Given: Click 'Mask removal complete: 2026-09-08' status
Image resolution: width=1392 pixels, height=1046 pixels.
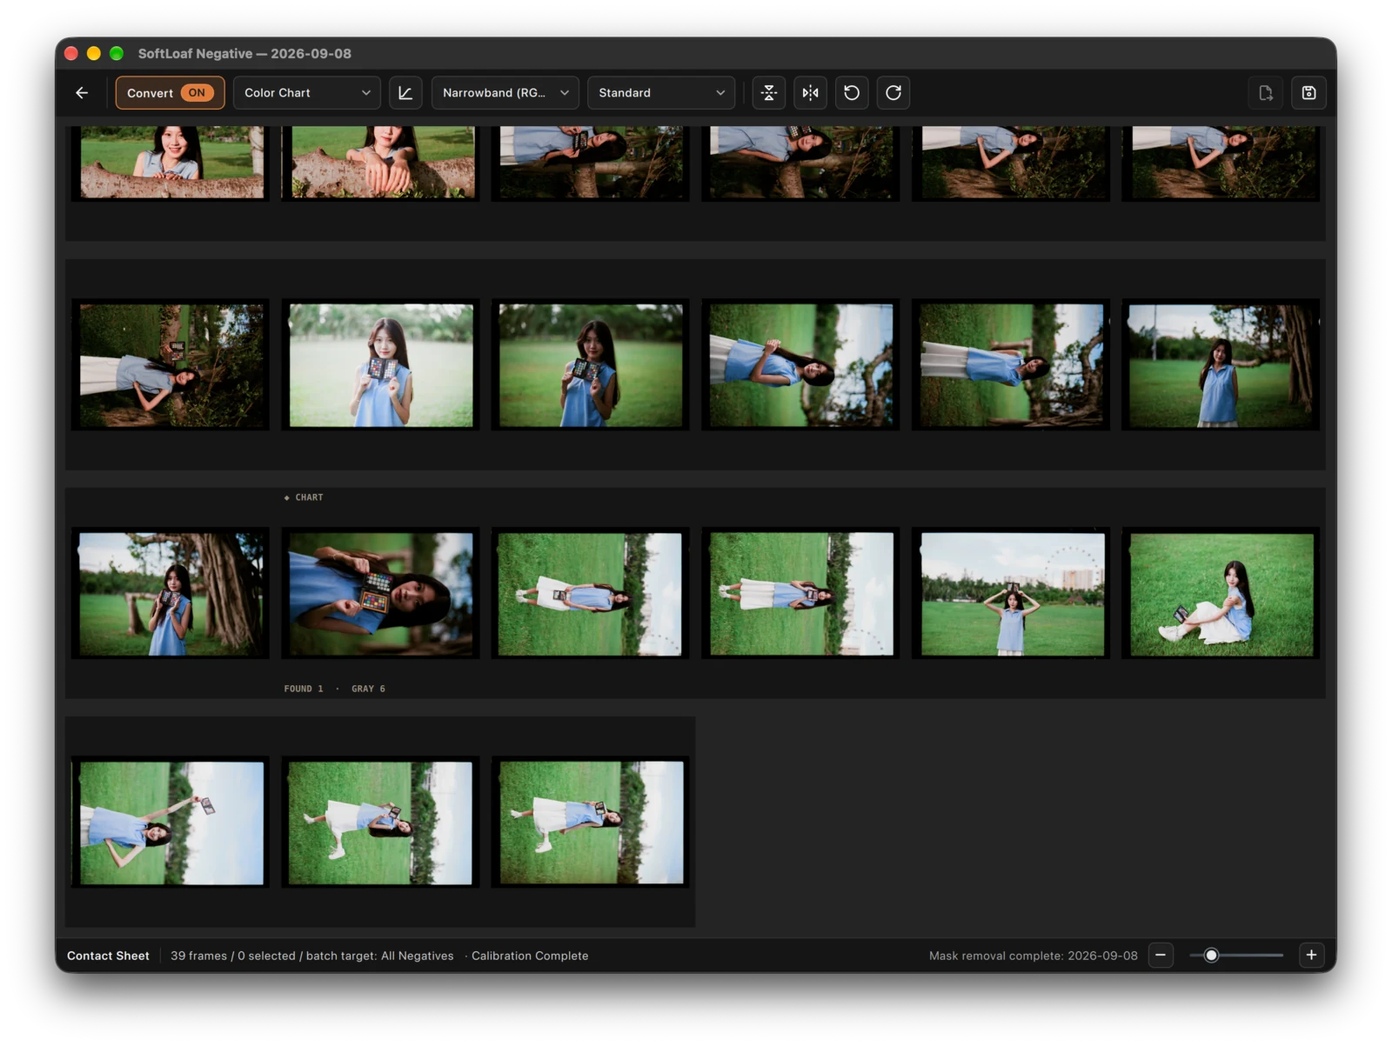Looking at the screenshot, I should pos(1033,956).
